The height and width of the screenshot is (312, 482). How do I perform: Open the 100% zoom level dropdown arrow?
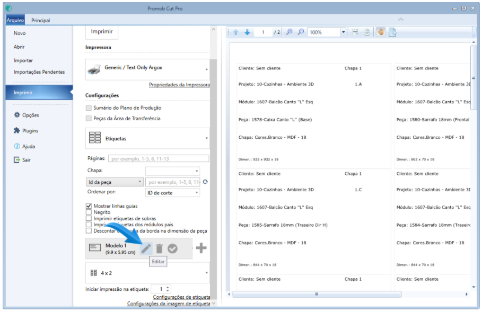[x=344, y=32]
